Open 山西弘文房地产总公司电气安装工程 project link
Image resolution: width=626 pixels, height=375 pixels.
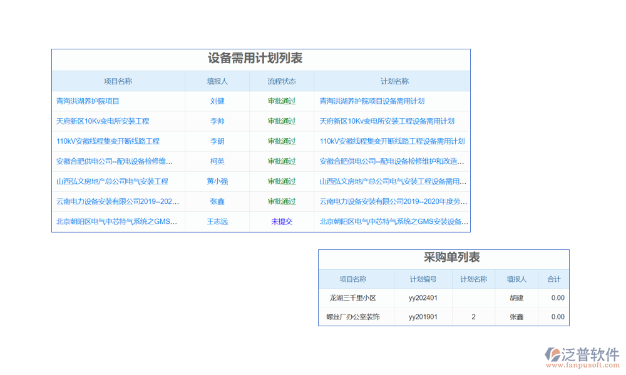(x=112, y=181)
